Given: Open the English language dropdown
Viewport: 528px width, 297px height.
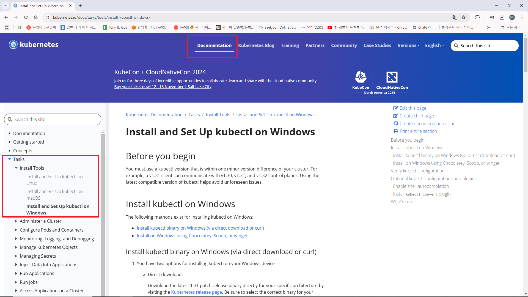Looking at the screenshot, I should 434,45.
